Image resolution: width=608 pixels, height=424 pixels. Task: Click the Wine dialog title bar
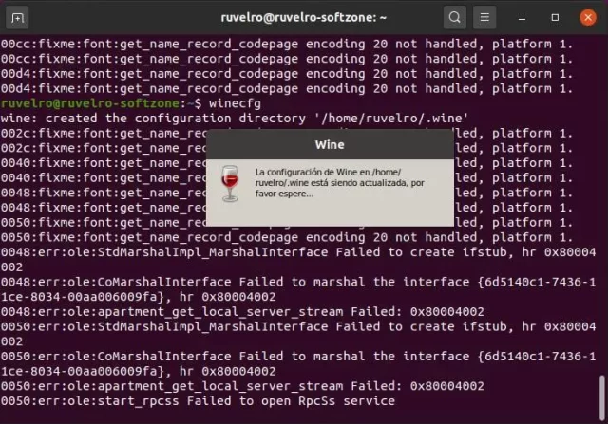[329, 145]
